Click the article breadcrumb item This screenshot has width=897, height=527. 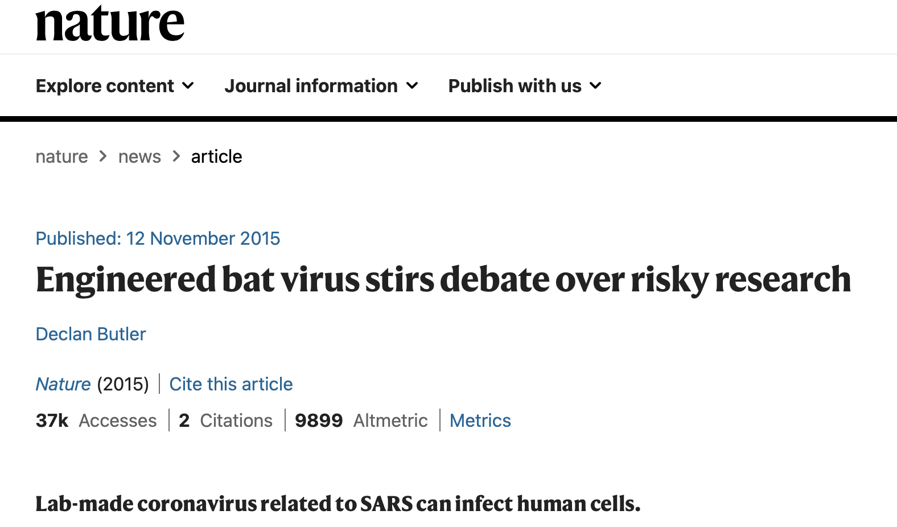(216, 157)
